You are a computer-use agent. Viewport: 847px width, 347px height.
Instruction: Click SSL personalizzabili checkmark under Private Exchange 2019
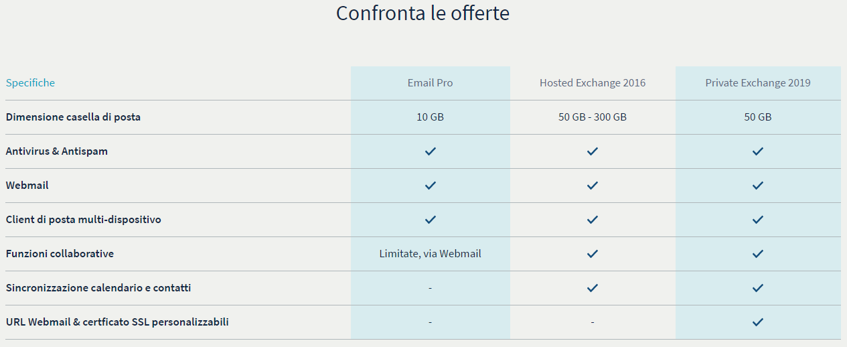(758, 322)
